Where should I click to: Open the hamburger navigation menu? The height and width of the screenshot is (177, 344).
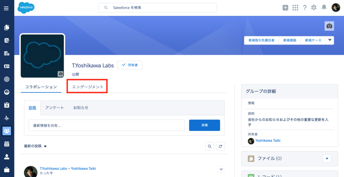pyautogui.click(x=6, y=8)
